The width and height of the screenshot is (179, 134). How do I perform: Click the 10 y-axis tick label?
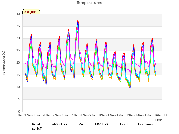(18, 87)
